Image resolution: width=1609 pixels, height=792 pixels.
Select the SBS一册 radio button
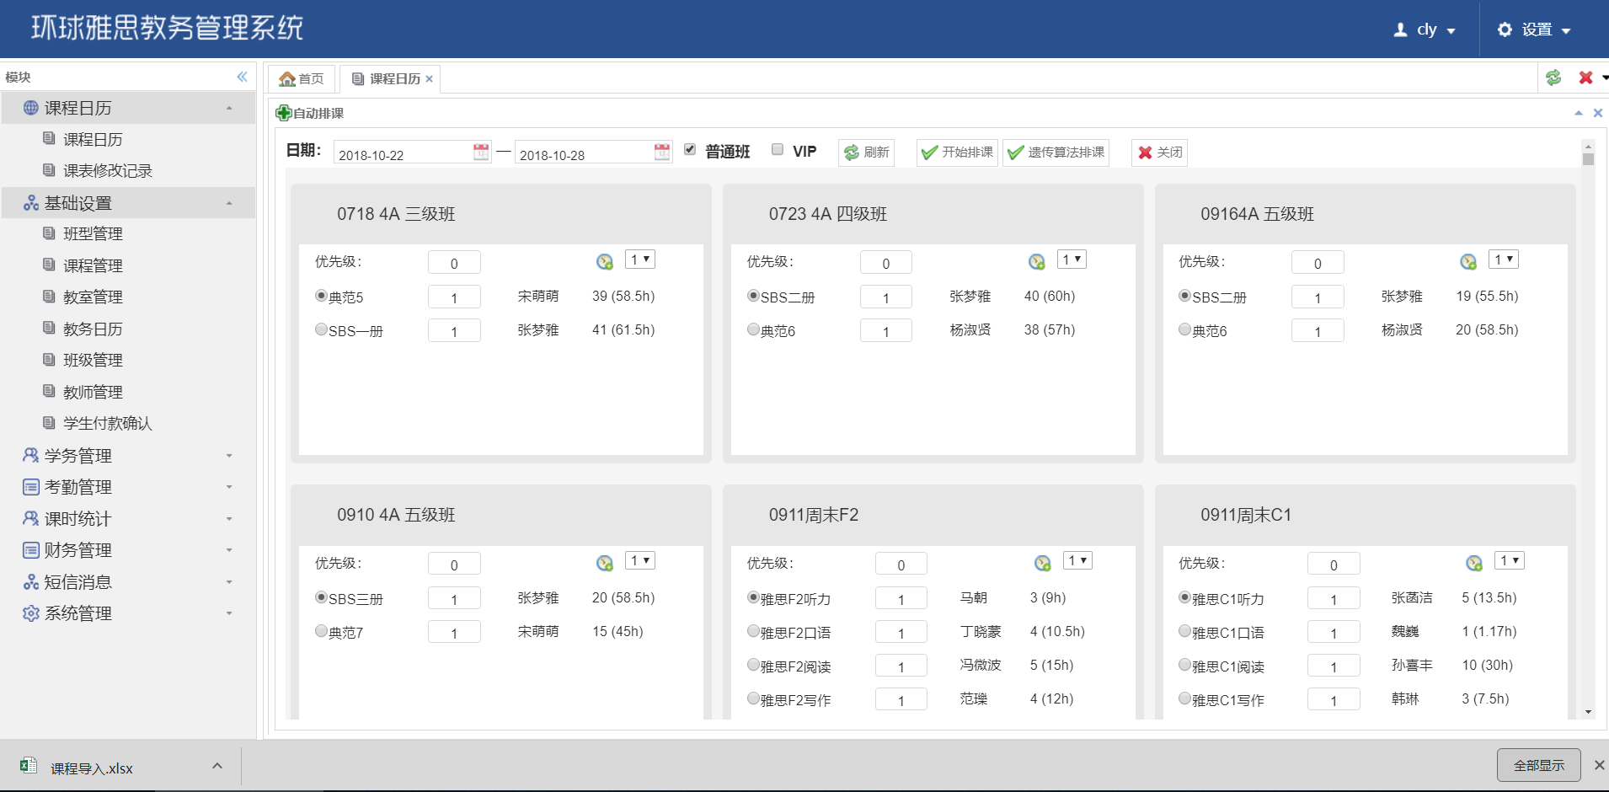[x=321, y=329]
